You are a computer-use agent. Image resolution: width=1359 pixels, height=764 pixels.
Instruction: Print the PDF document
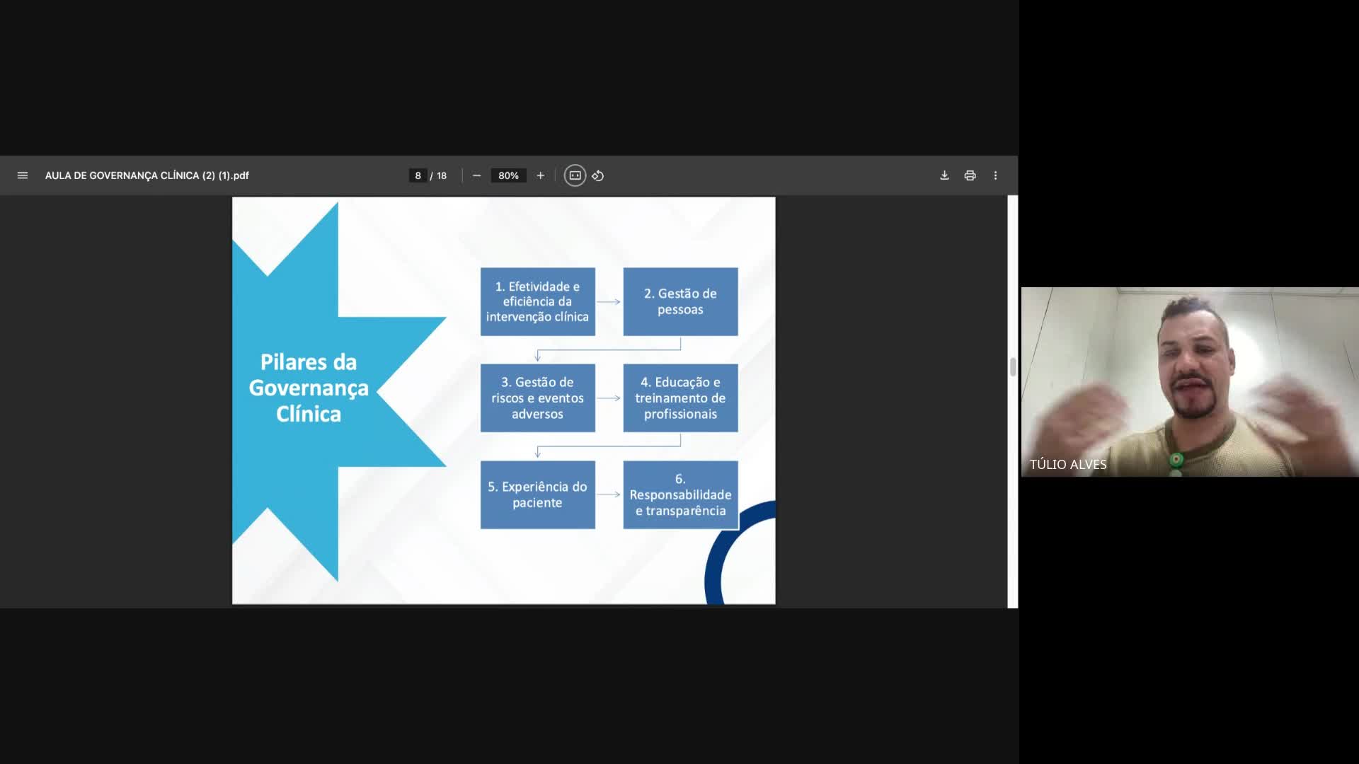pyautogui.click(x=970, y=175)
